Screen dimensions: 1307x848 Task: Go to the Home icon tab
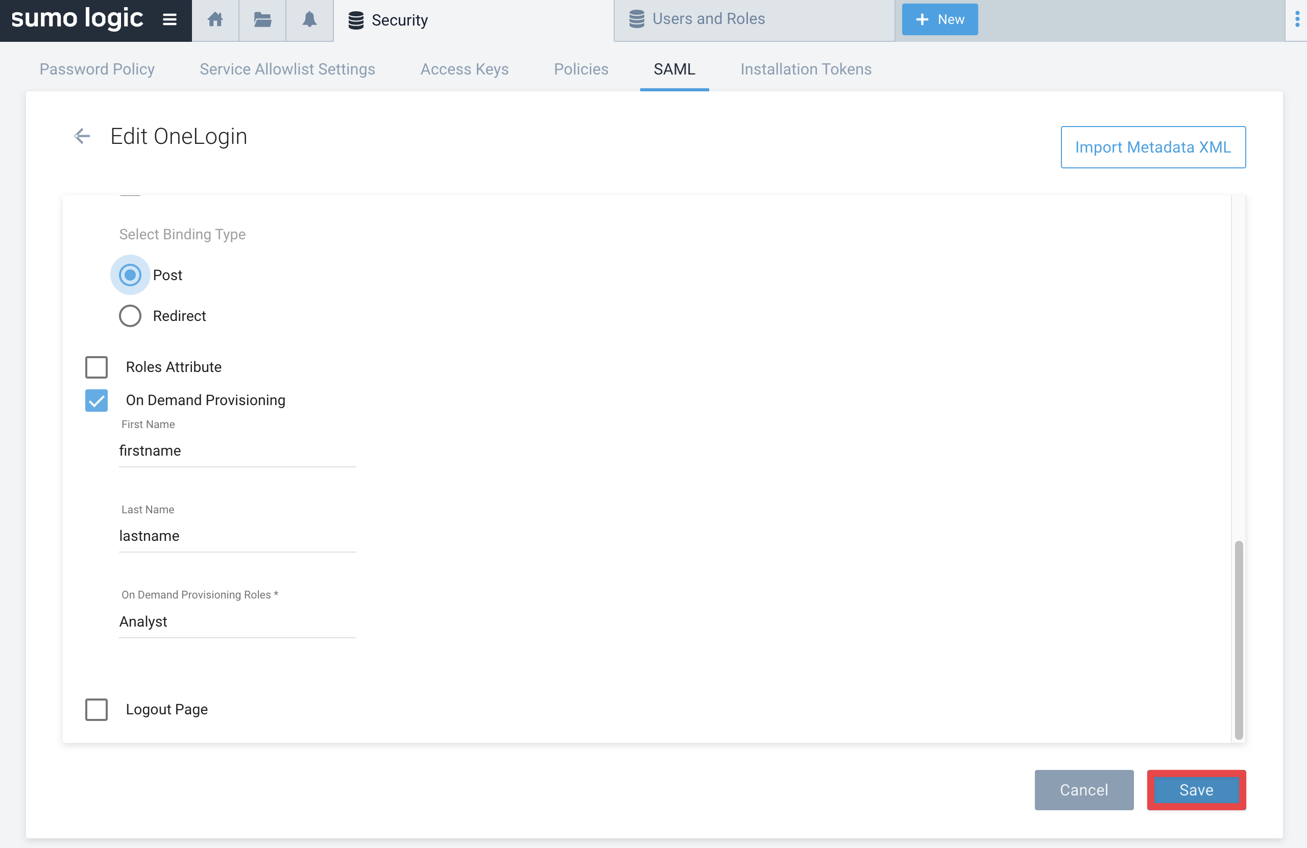[215, 20]
